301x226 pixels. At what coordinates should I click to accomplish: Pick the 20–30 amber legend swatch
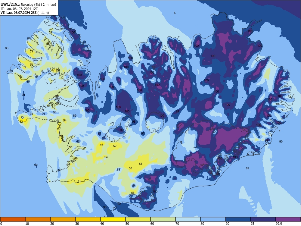(63, 219)
